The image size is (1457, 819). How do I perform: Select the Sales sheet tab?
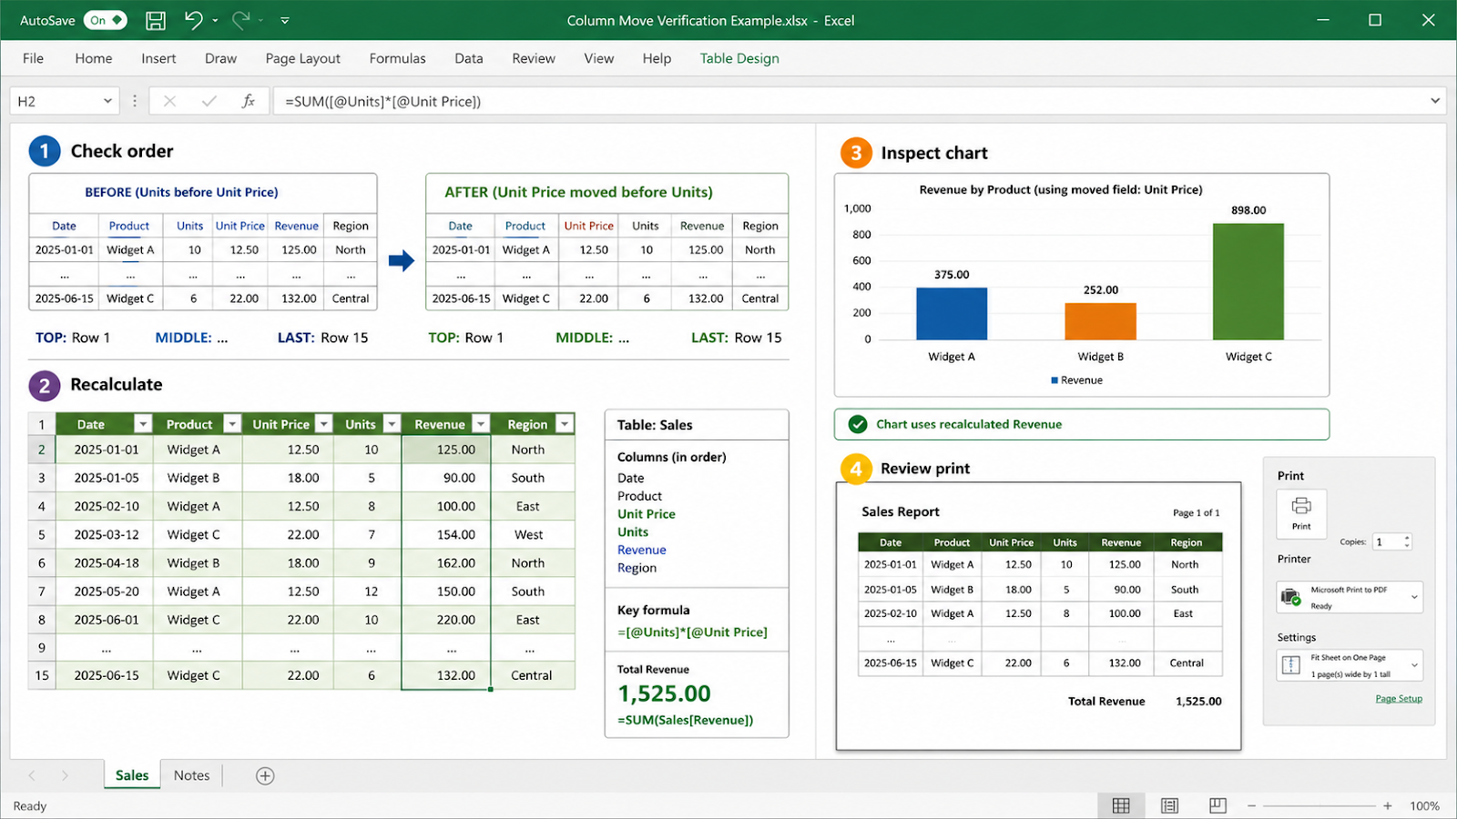click(x=132, y=775)
